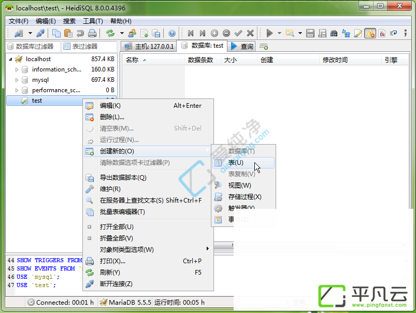Expand the mysql database node
Image resolution: width=416 pixels, height=313 pixels.
coord(17,80)
